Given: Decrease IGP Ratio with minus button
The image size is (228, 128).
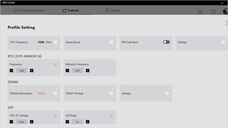Looking at the screenshot, I should pyautogui.click(x=67, y=122).
